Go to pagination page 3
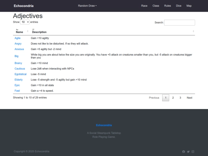This screenshot has height=156, width=208. pos(180,98)
